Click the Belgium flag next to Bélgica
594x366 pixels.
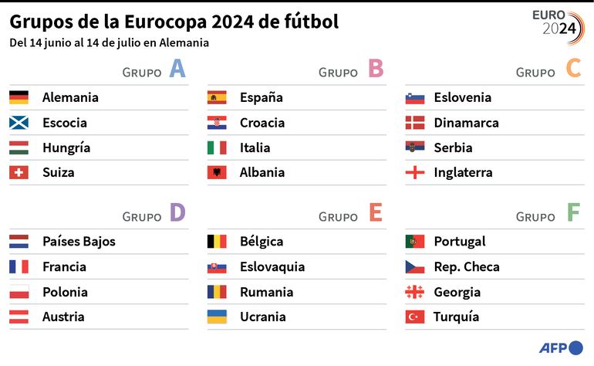click(217, 242)
